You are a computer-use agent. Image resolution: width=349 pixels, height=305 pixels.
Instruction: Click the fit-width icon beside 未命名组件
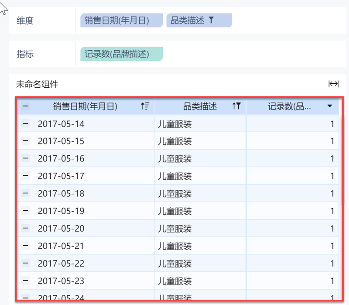point(333,84)
